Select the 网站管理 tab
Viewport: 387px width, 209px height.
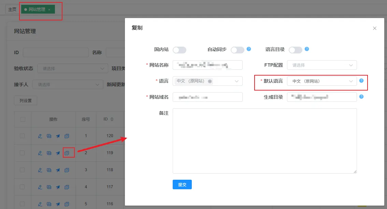pyautogui.click(x=37, y=10)
